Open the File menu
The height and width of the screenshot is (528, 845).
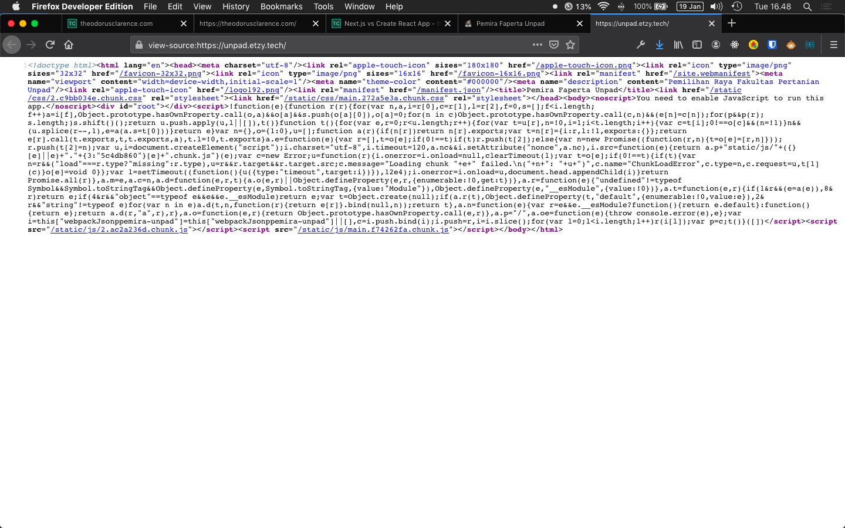tap(150, 6)
